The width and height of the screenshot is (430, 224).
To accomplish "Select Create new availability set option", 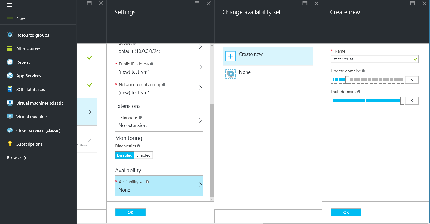I will pos(268,56).
